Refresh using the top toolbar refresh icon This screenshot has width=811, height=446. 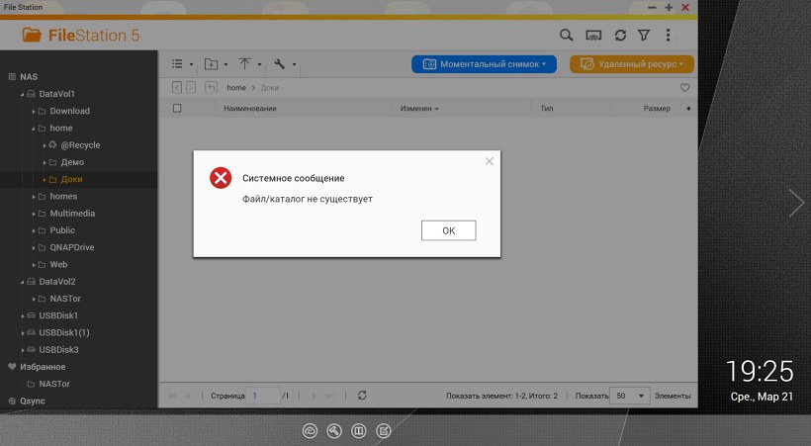pos(620,36)
